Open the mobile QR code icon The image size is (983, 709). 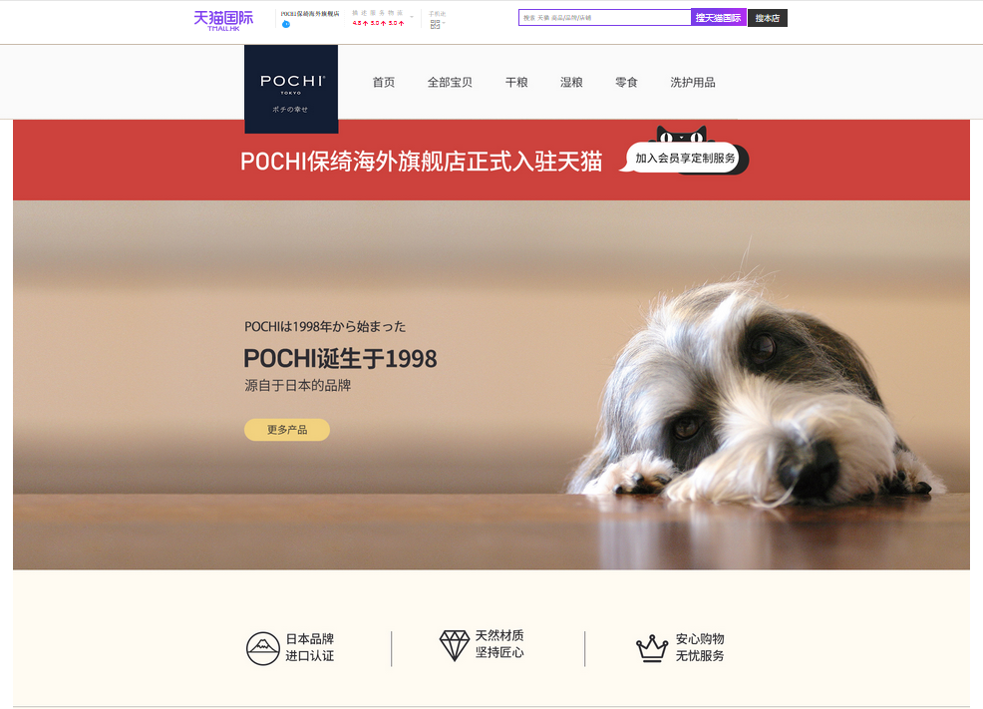[435, 25]
